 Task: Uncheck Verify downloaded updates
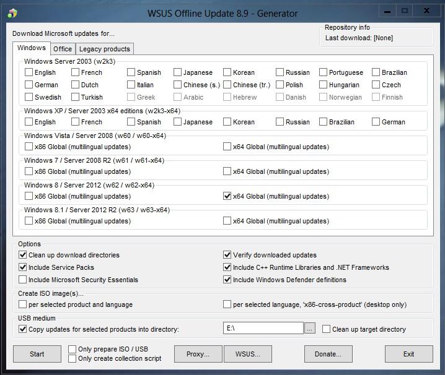click(x=227, y=255)
